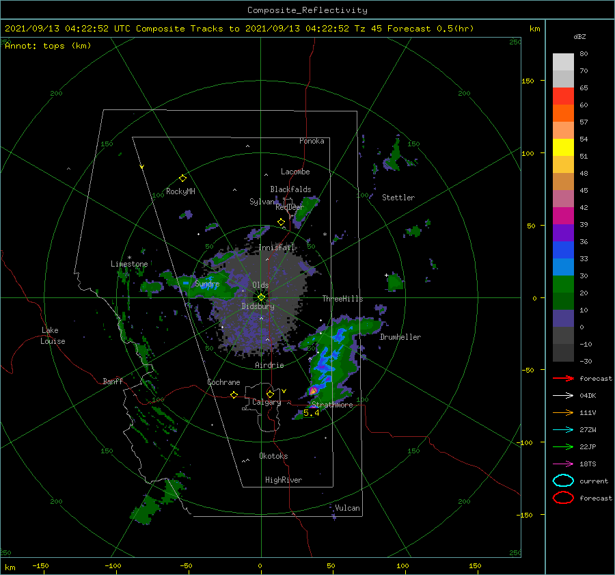Click the 'Annot: tops (km)' label
Screen dimensions: 615x575
48,46
